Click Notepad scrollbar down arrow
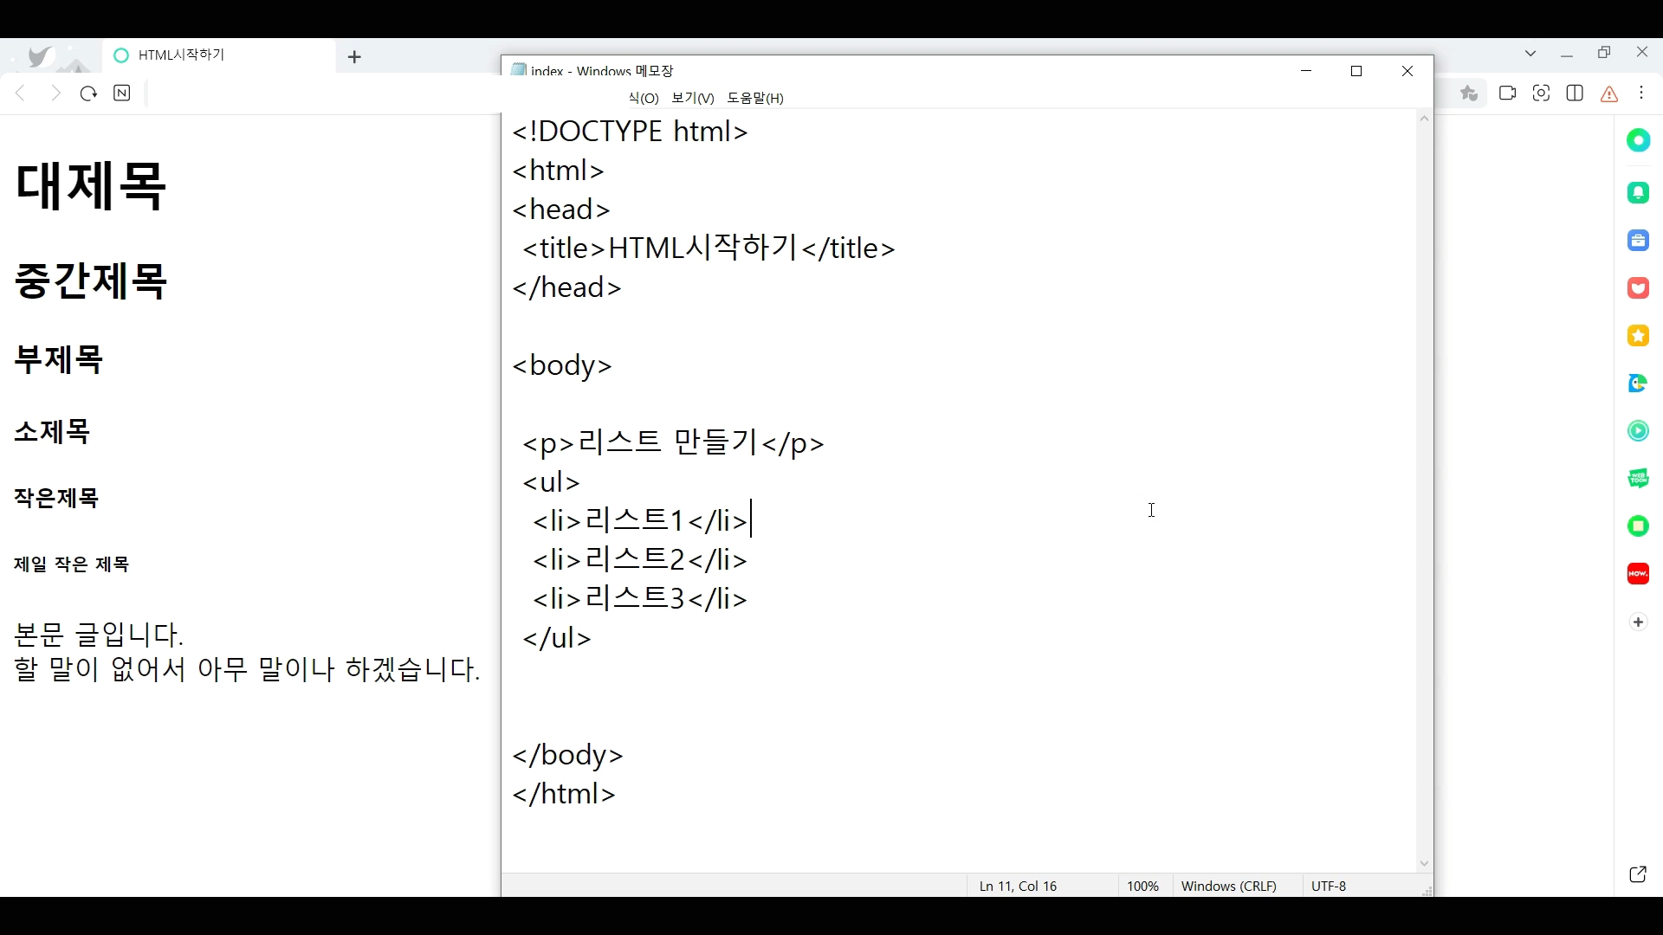The width and height of the screenshot is (1663, 935). [x=1425, y=864]
